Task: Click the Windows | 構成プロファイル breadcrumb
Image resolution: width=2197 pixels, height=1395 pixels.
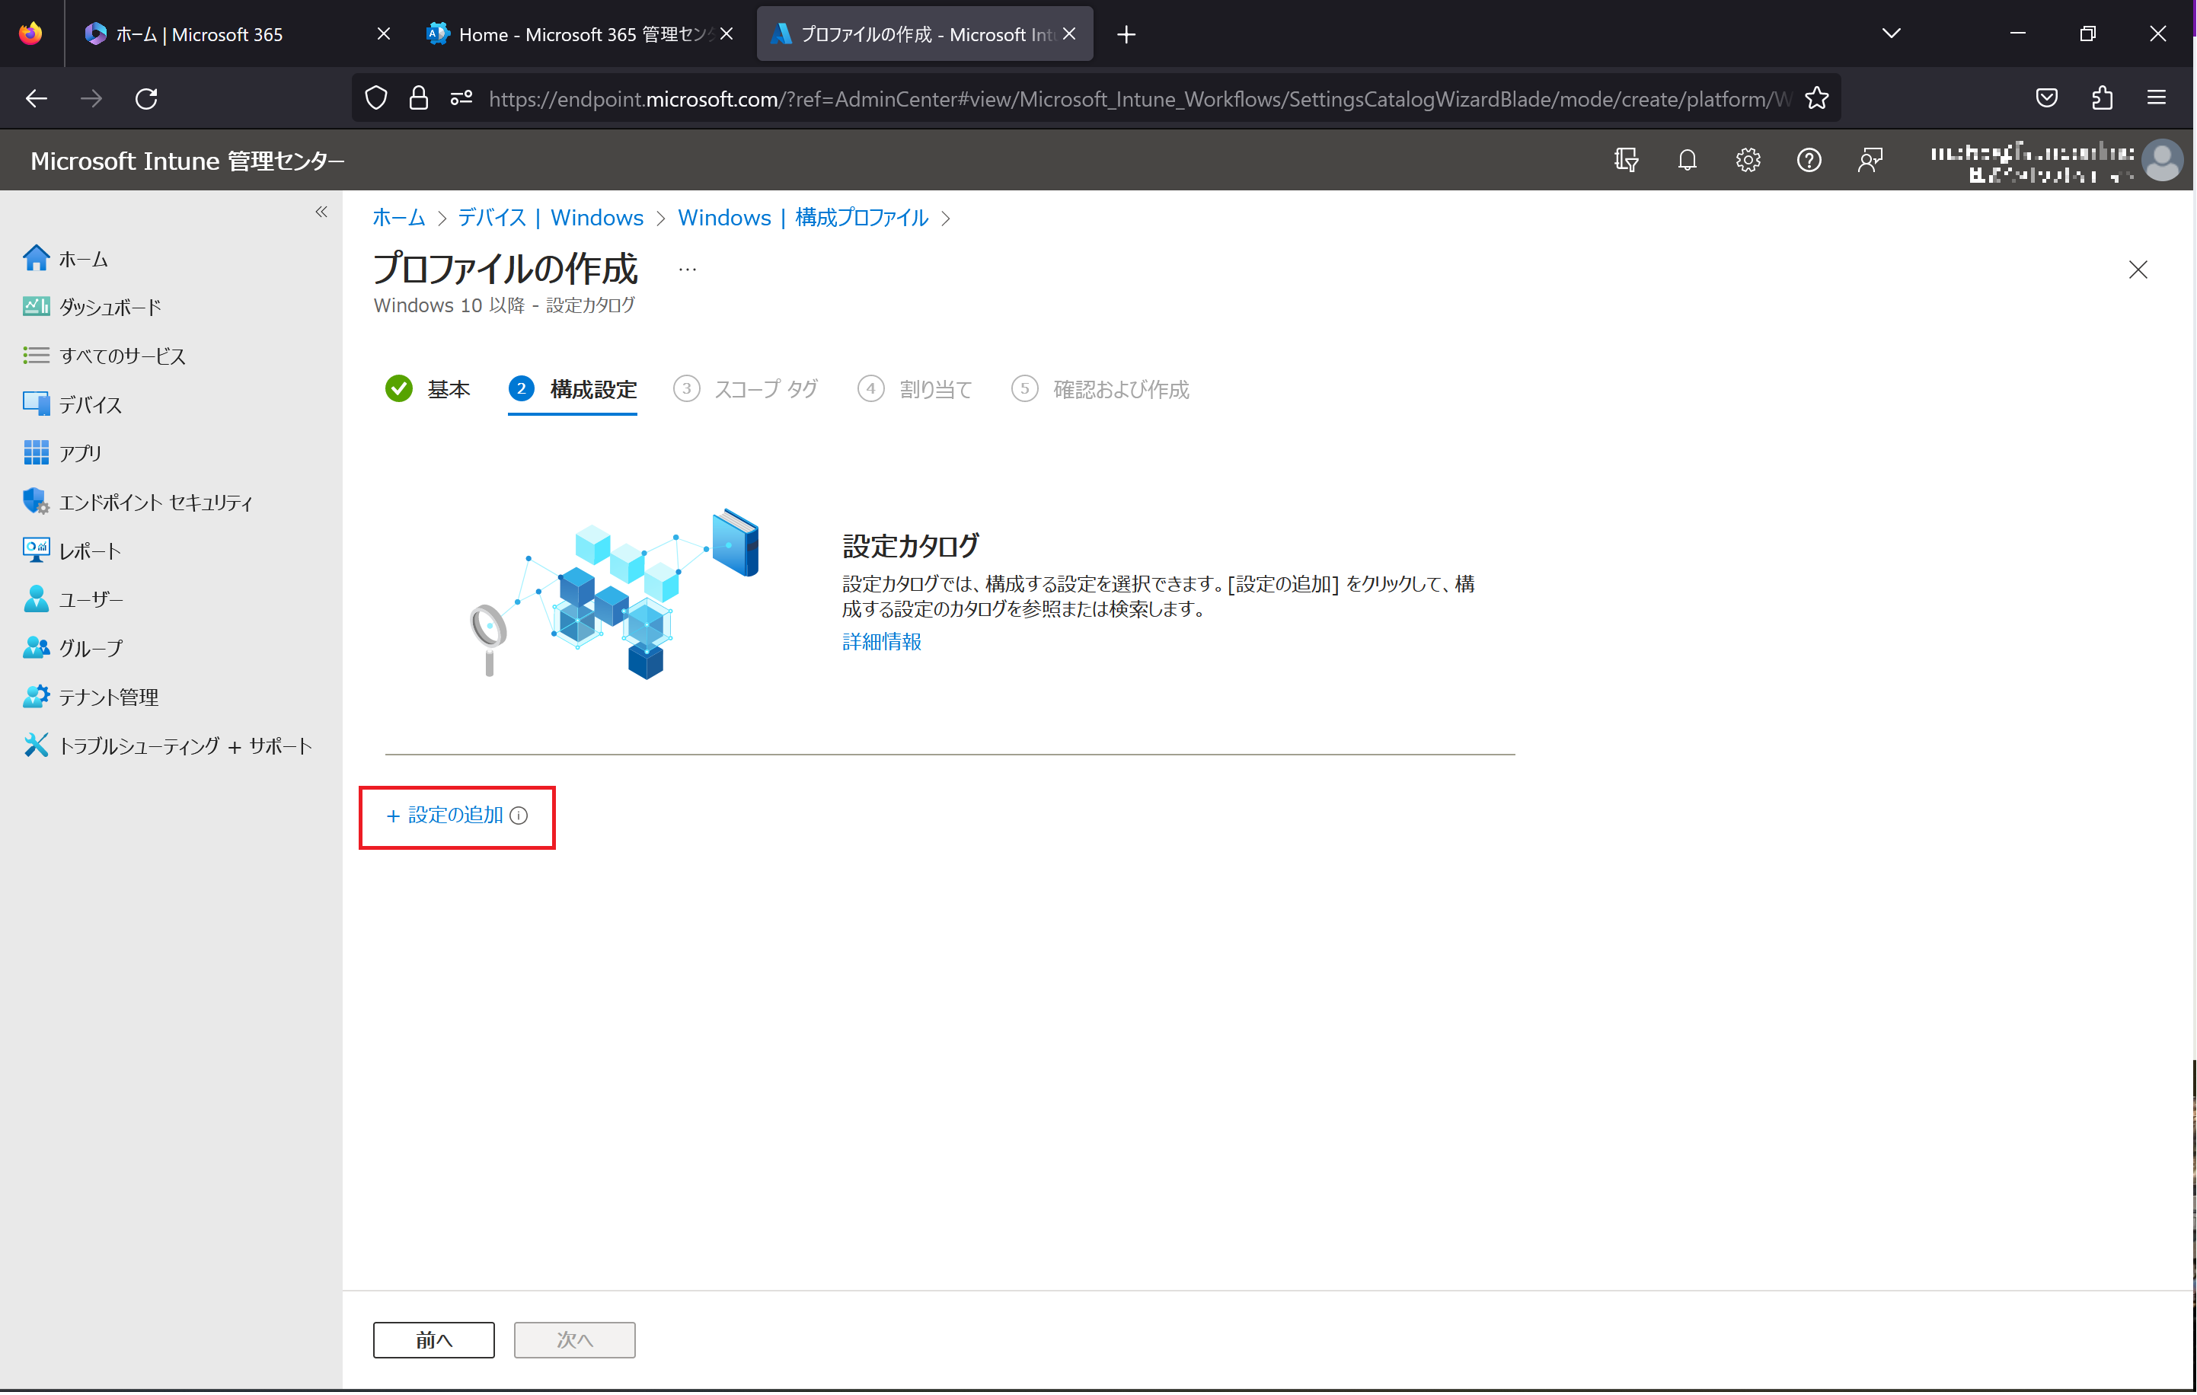Action: (803, 217)
